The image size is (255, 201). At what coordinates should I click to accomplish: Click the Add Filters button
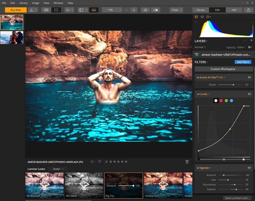pos(243,62)
